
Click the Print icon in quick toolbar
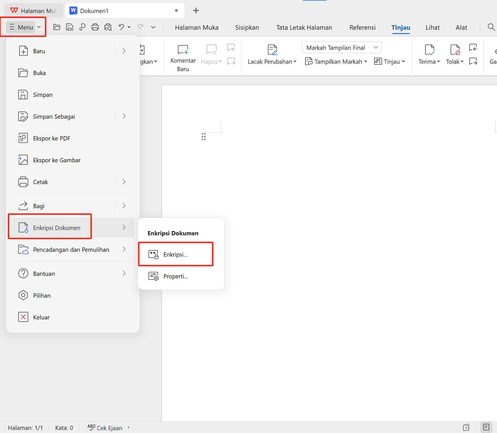[x=95, y=27]
